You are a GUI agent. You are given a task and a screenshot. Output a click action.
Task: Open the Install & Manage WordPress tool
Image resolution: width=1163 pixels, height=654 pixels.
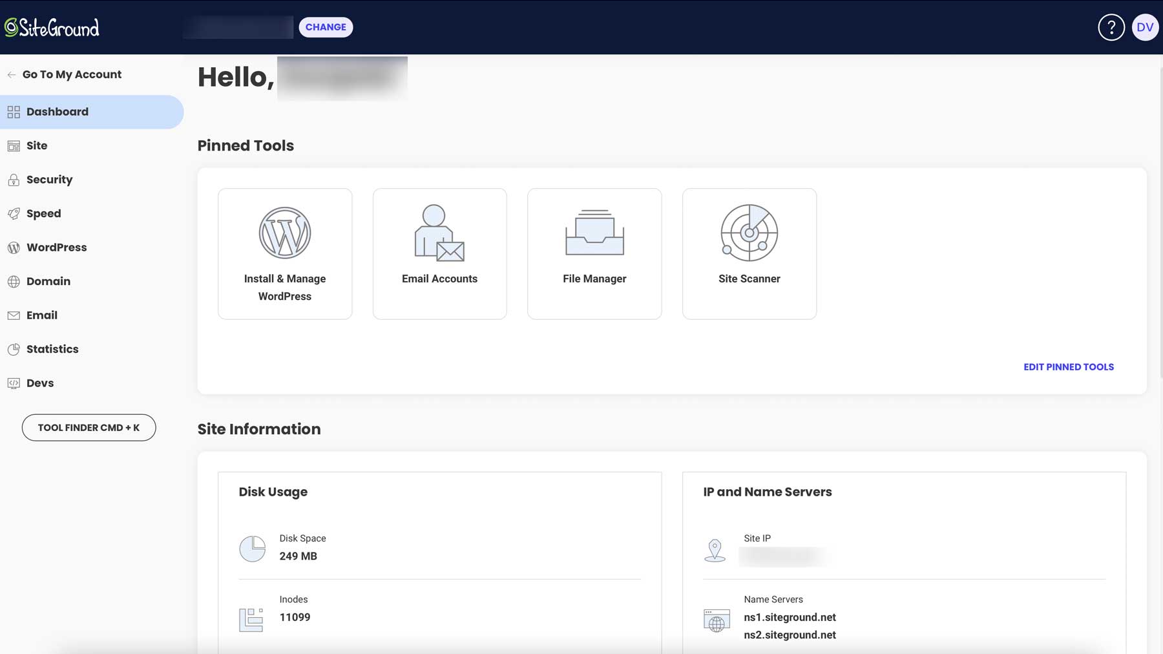[285, 253]
